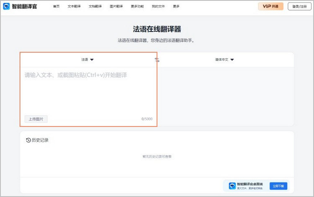
Task: Click the VIP 开通 button
Action: pos(270,6)
